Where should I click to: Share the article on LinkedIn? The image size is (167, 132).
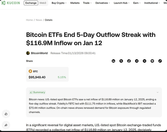tap(113, 61)
